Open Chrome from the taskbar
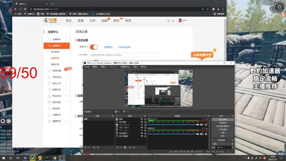This screenshot has width=286, height=161. click(x=55, y=158)
